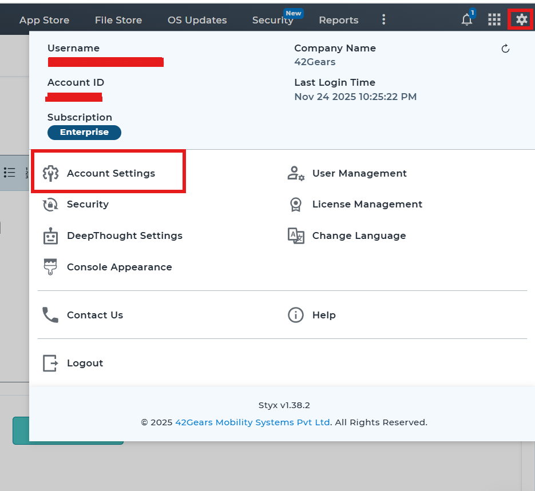Click the License Management badge icon
The image size is (535, 491).
point(295,205)
